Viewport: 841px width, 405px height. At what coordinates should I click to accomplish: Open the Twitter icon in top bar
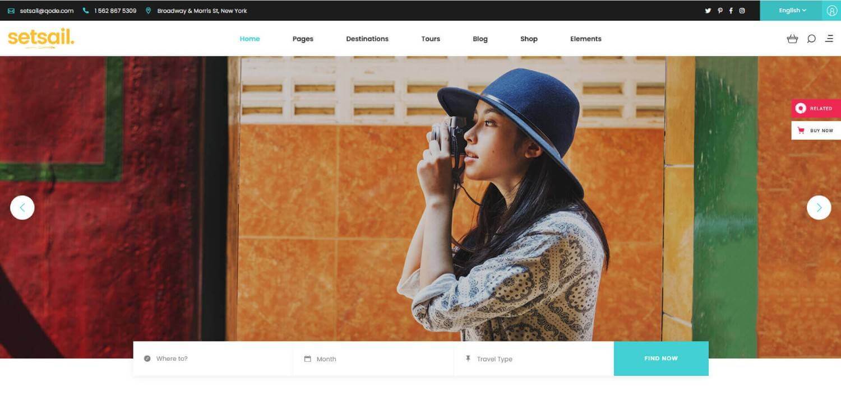[x=708, y=10]
